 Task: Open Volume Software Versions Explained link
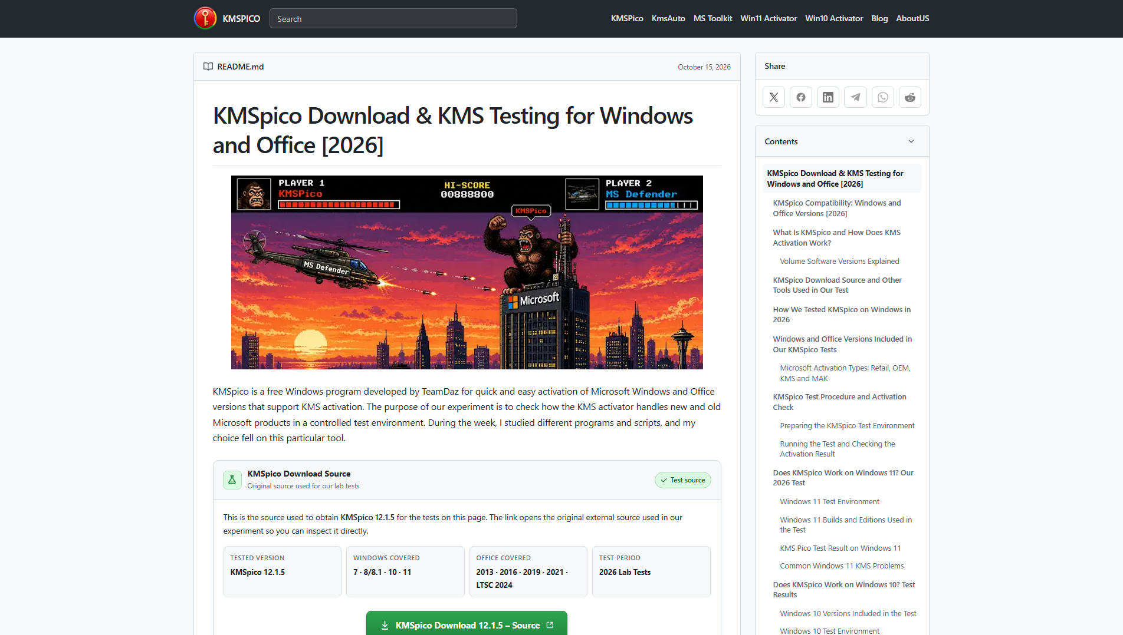(839, 261)
